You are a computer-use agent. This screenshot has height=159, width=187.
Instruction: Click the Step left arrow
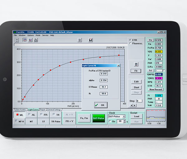[132, 105]
